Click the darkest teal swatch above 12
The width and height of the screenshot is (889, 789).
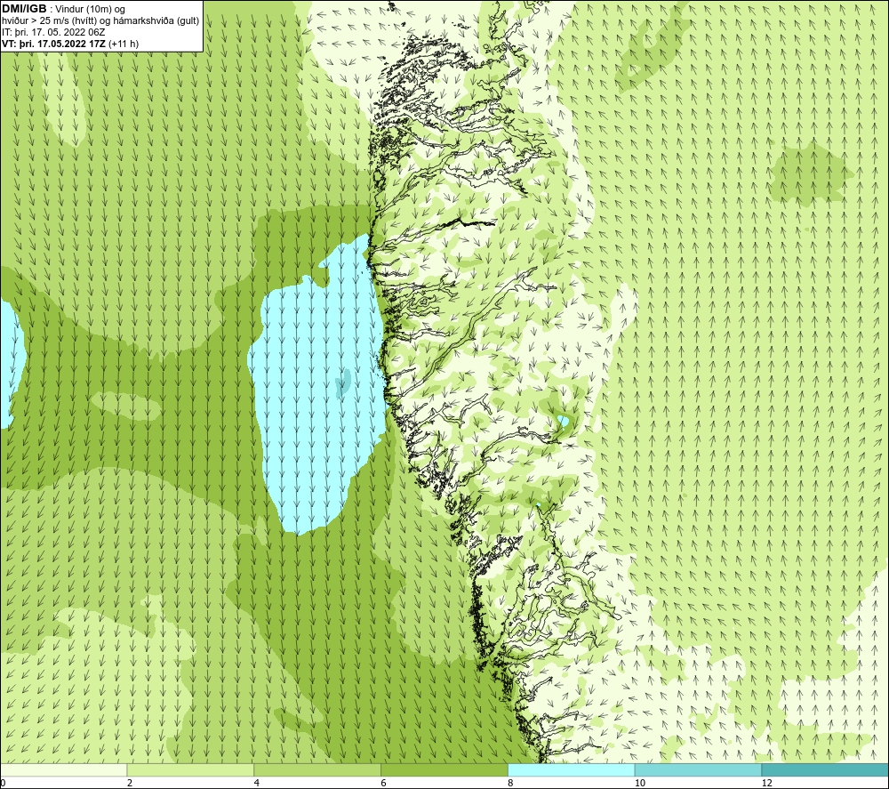pyautogui.click(x=826, y=769)
